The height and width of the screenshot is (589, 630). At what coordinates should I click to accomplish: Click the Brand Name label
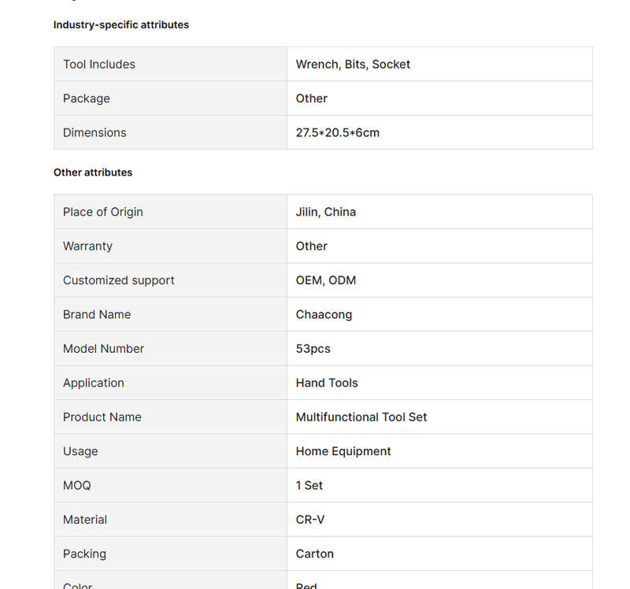pos(97,314)
